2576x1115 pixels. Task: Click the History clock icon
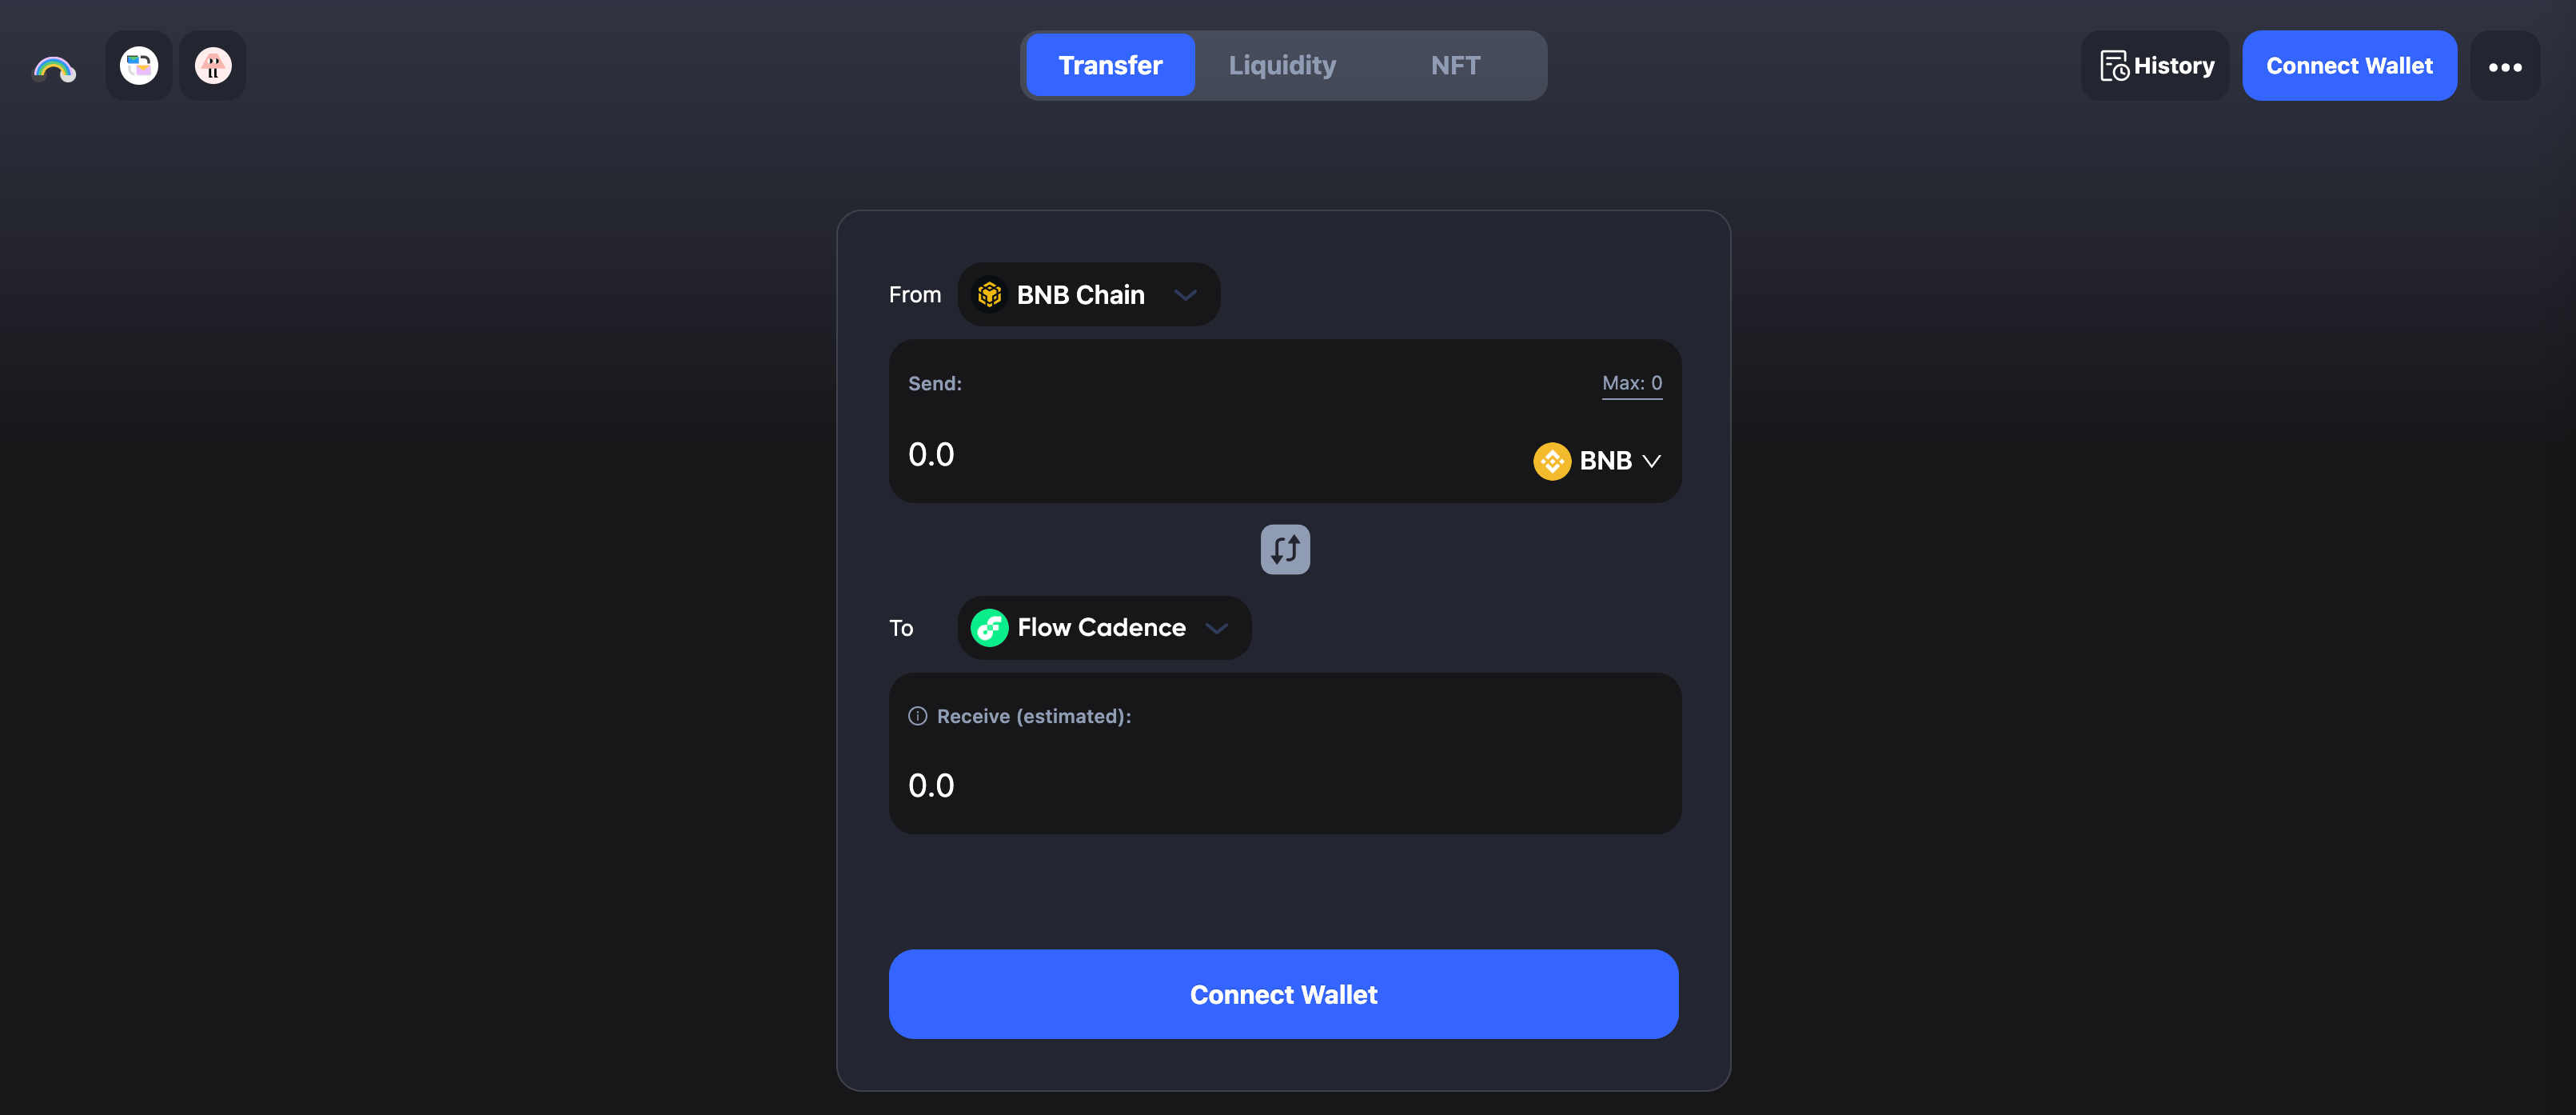2114,66
